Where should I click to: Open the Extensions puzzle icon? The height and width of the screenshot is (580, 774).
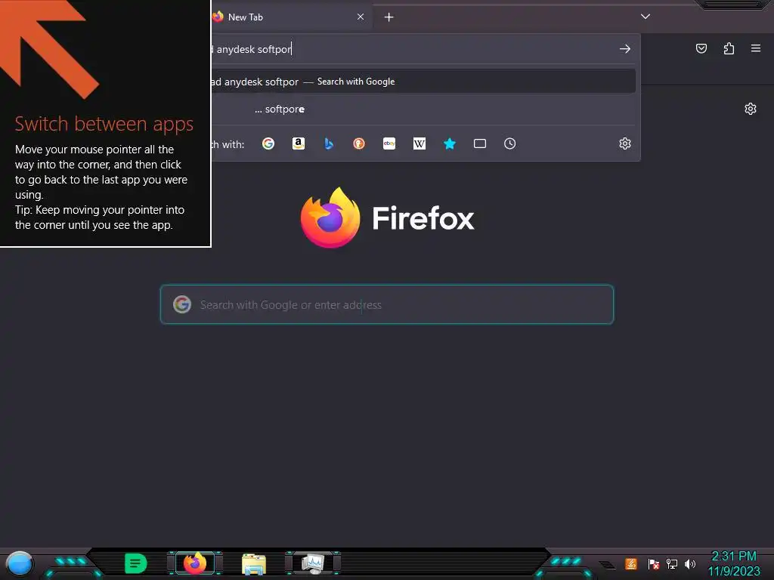(x=729, y=48)
